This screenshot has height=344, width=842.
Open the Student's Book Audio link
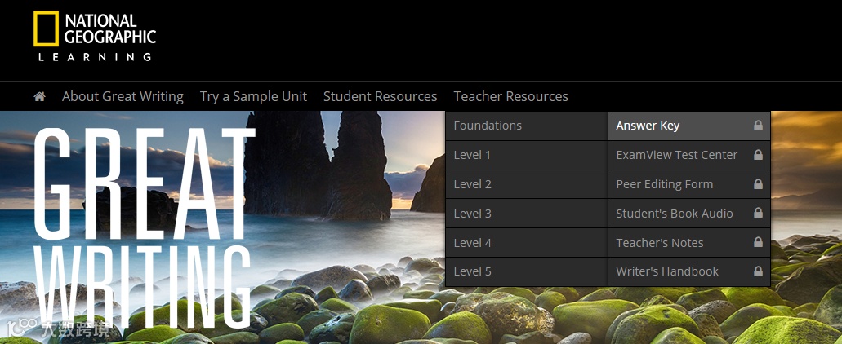point(689,214)
